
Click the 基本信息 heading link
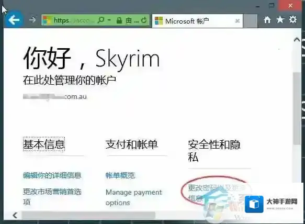(44, 144)
